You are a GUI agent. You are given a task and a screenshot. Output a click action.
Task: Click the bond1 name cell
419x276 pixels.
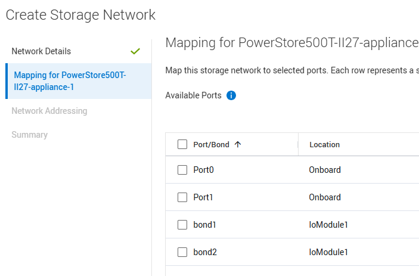tap(204, 225)
